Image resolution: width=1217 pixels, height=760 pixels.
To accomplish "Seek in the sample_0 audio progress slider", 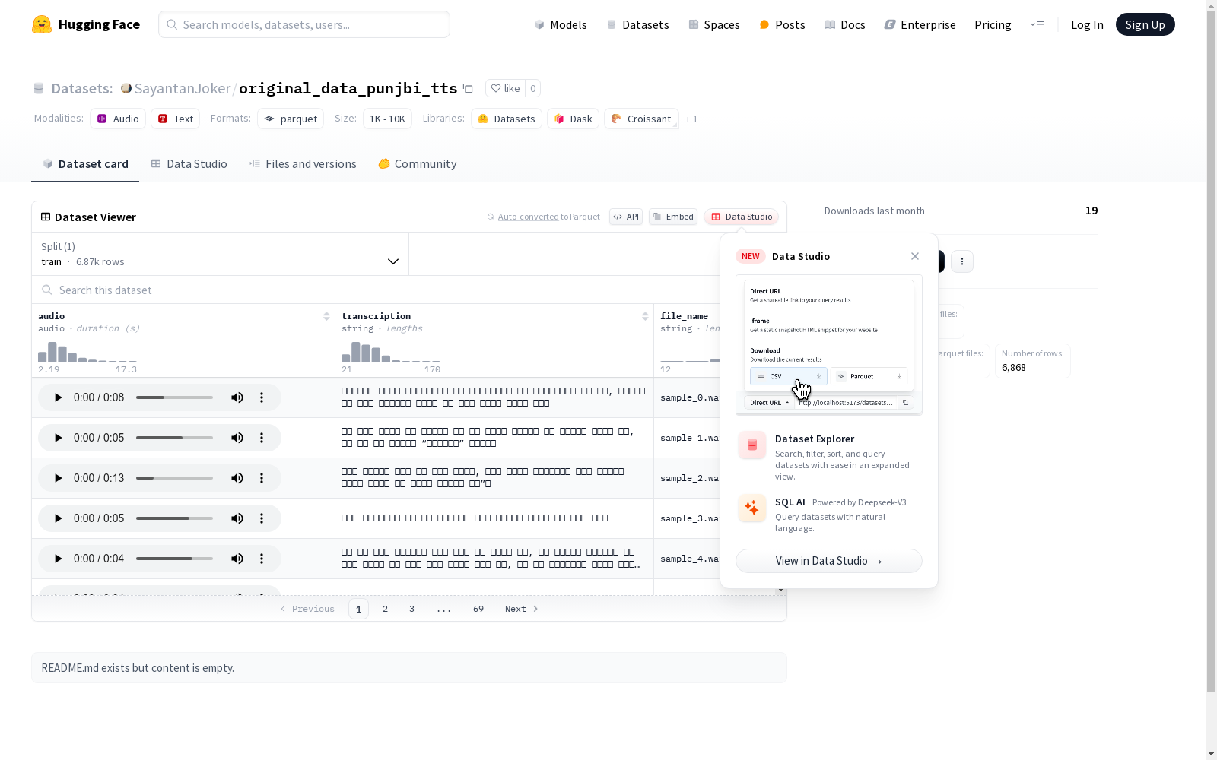I will pyautogui.click(x=174, y=397).
